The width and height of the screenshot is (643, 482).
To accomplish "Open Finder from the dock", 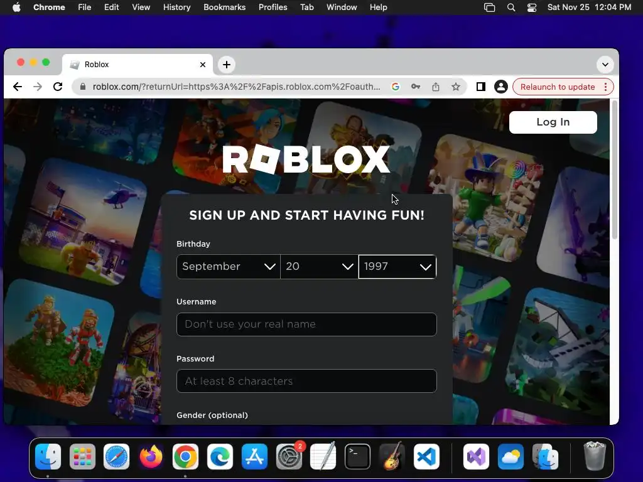I will [48, 457].
